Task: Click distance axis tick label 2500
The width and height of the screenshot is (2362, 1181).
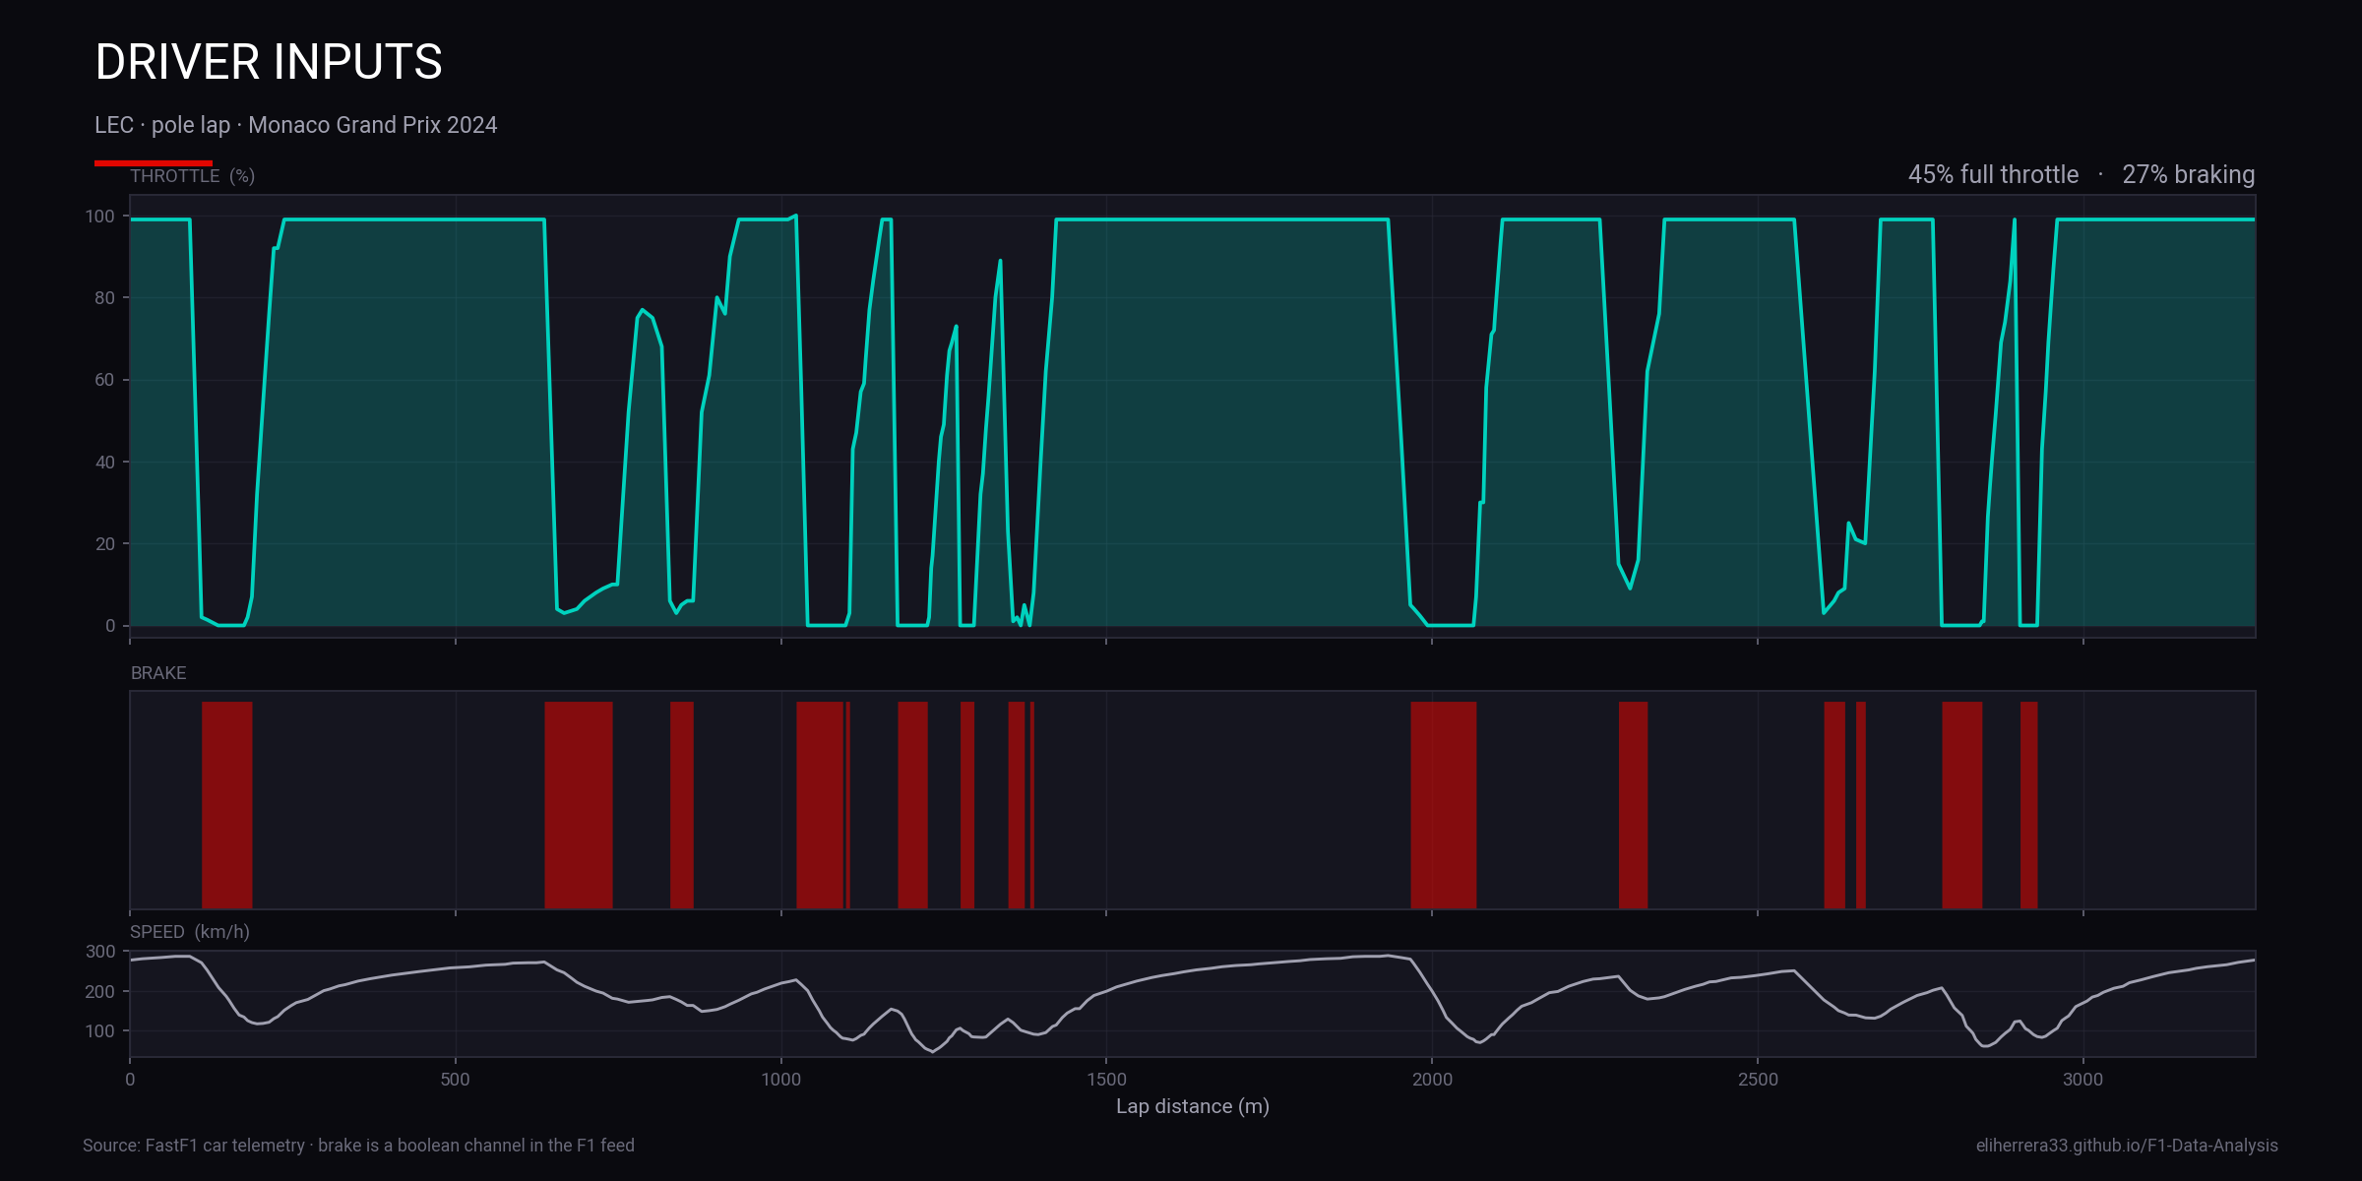Action: click(1758, 1080)
